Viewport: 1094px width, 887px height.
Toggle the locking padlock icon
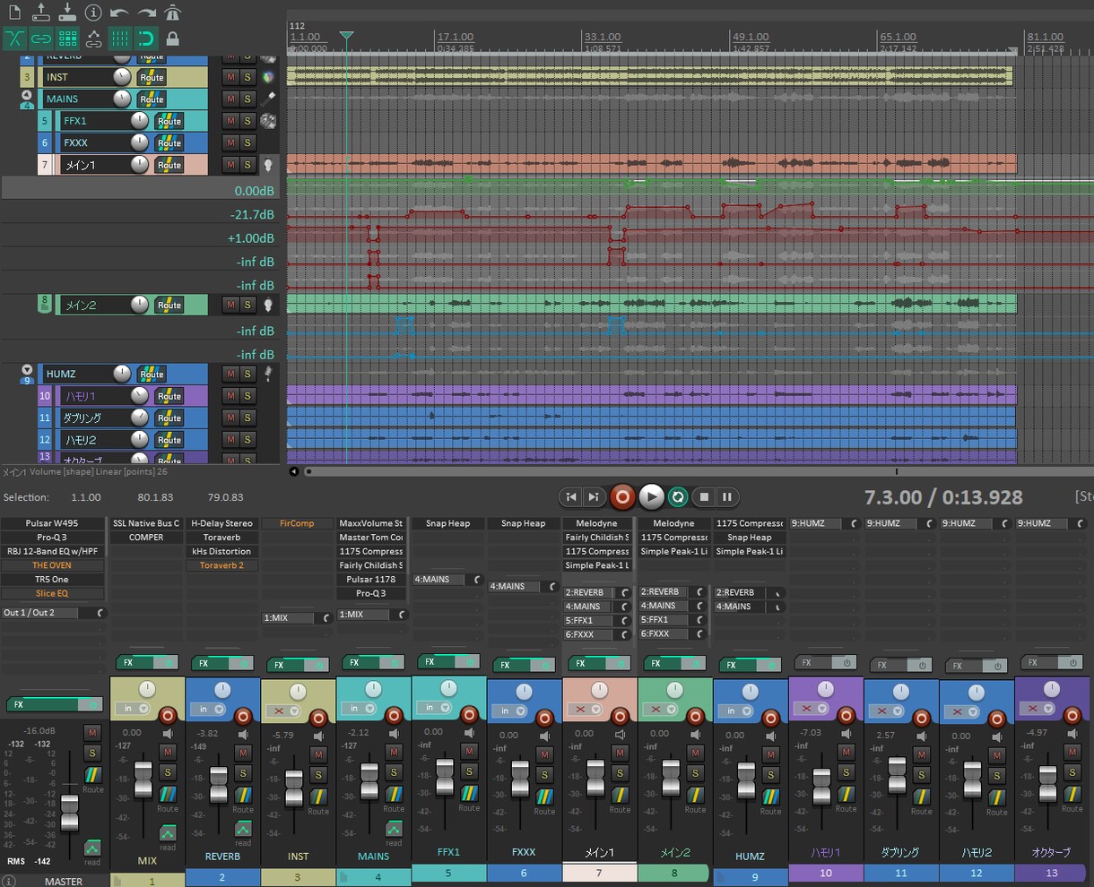(172, 39)
